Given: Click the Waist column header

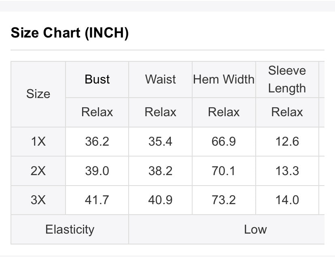Looking at the screenshot, I should [x=161, y=79].
